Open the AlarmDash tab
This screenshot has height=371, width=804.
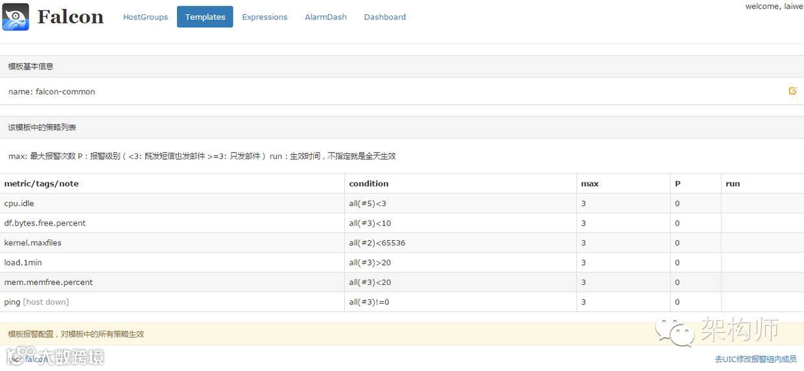tap(325, 17)
